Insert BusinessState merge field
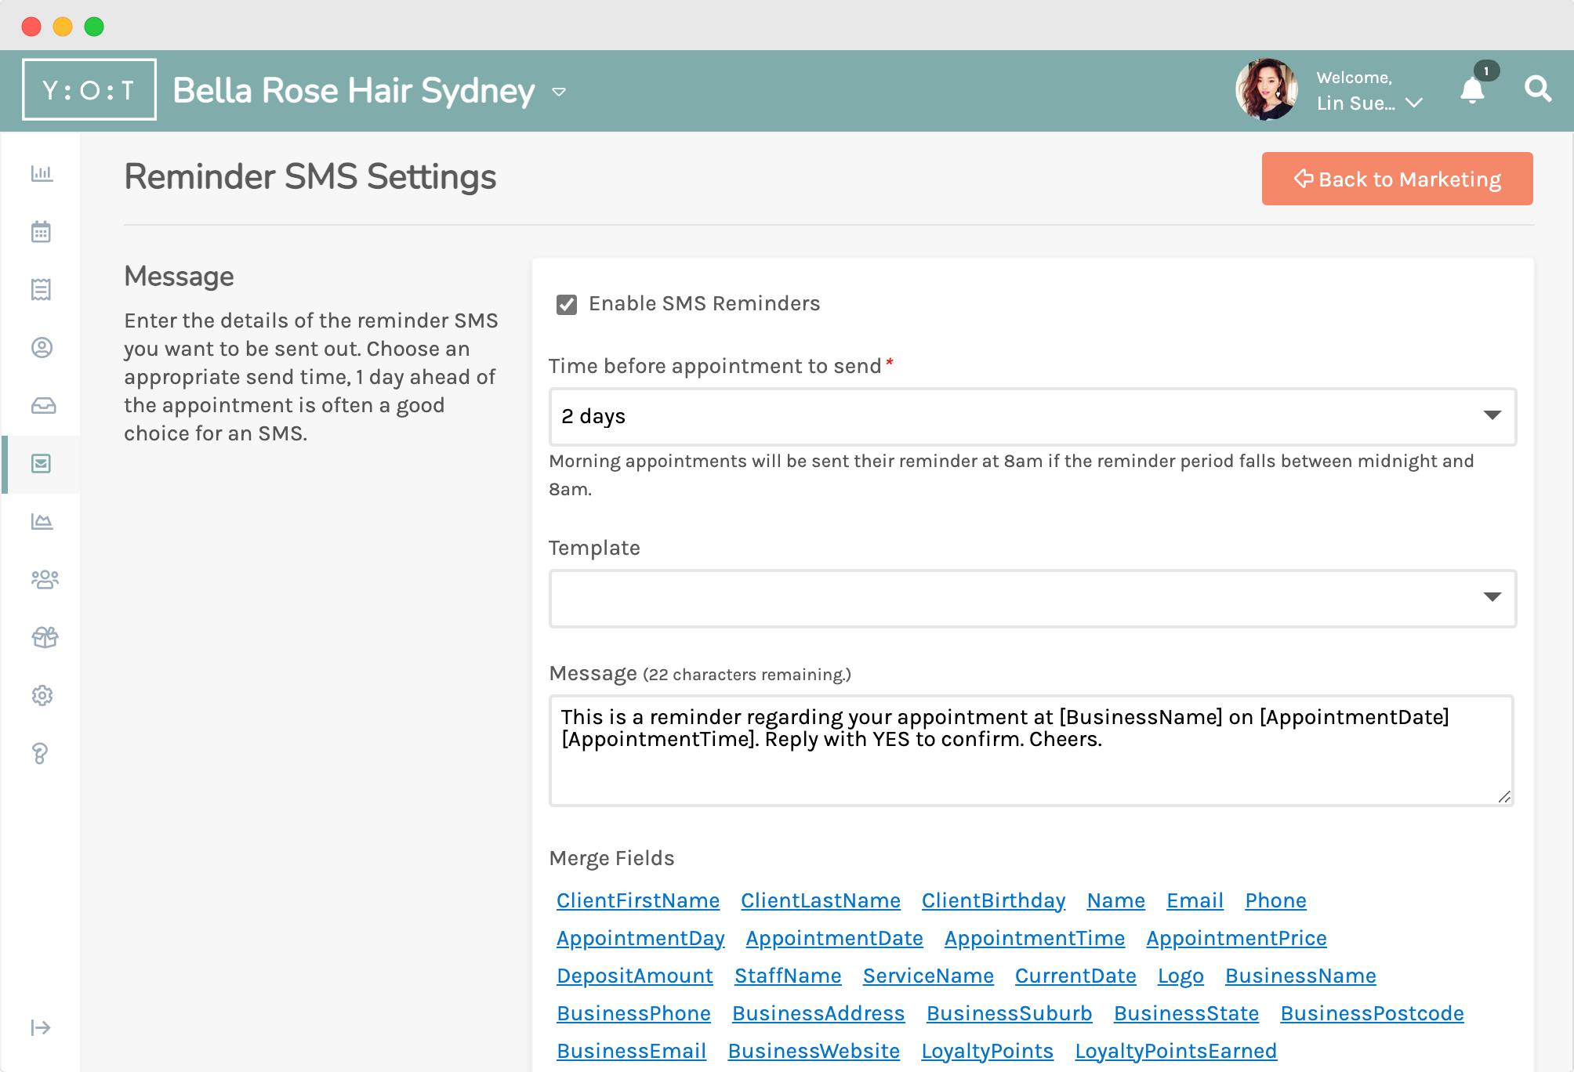The image size is (1574, 1072). pos(1187,1013)
